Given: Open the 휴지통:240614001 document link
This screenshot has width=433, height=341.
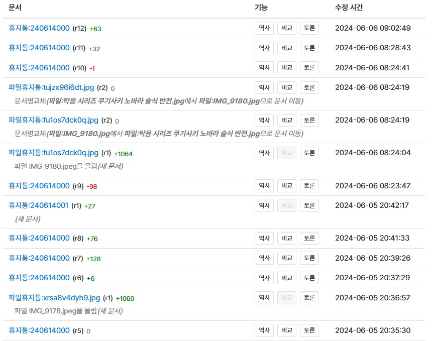Looking at the screenshot, I should [x=39, y=205].
